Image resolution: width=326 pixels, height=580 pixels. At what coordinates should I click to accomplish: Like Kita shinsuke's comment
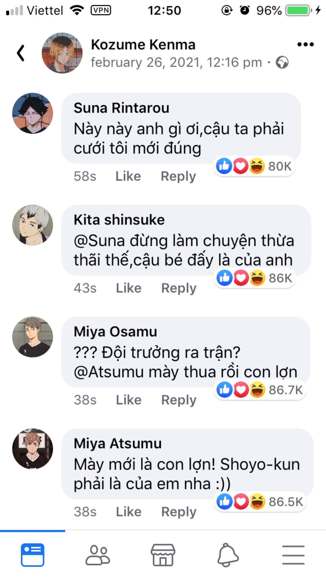click(129, 288)
